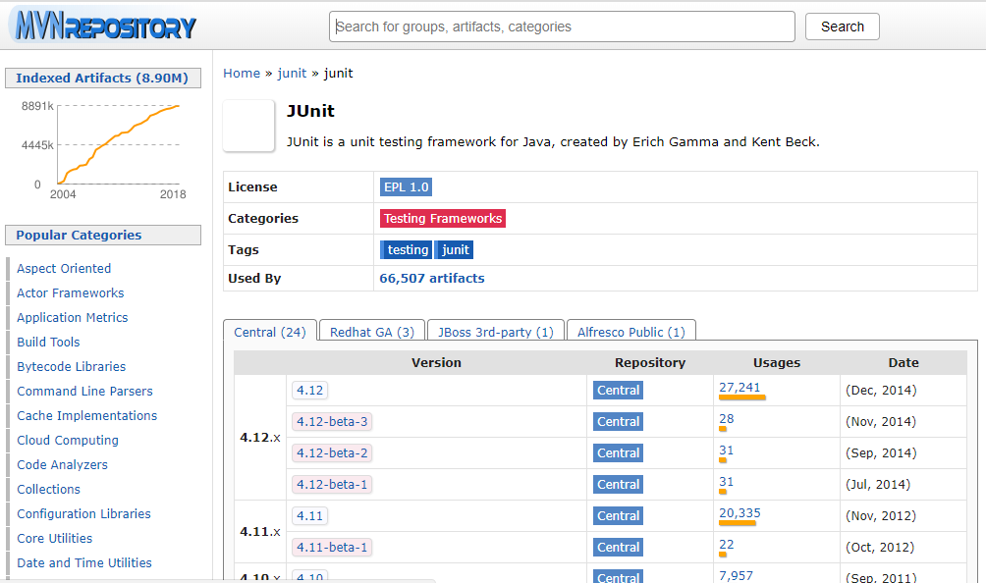Open the Cache Implementations category
Viewport: 986px width, 583px height.
pyautogui.click(x=86, y=415)
